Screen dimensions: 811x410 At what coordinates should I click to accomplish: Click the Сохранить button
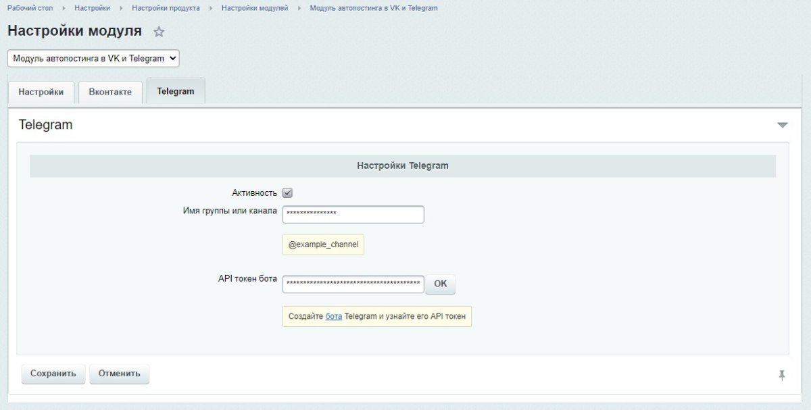(52, 373)
